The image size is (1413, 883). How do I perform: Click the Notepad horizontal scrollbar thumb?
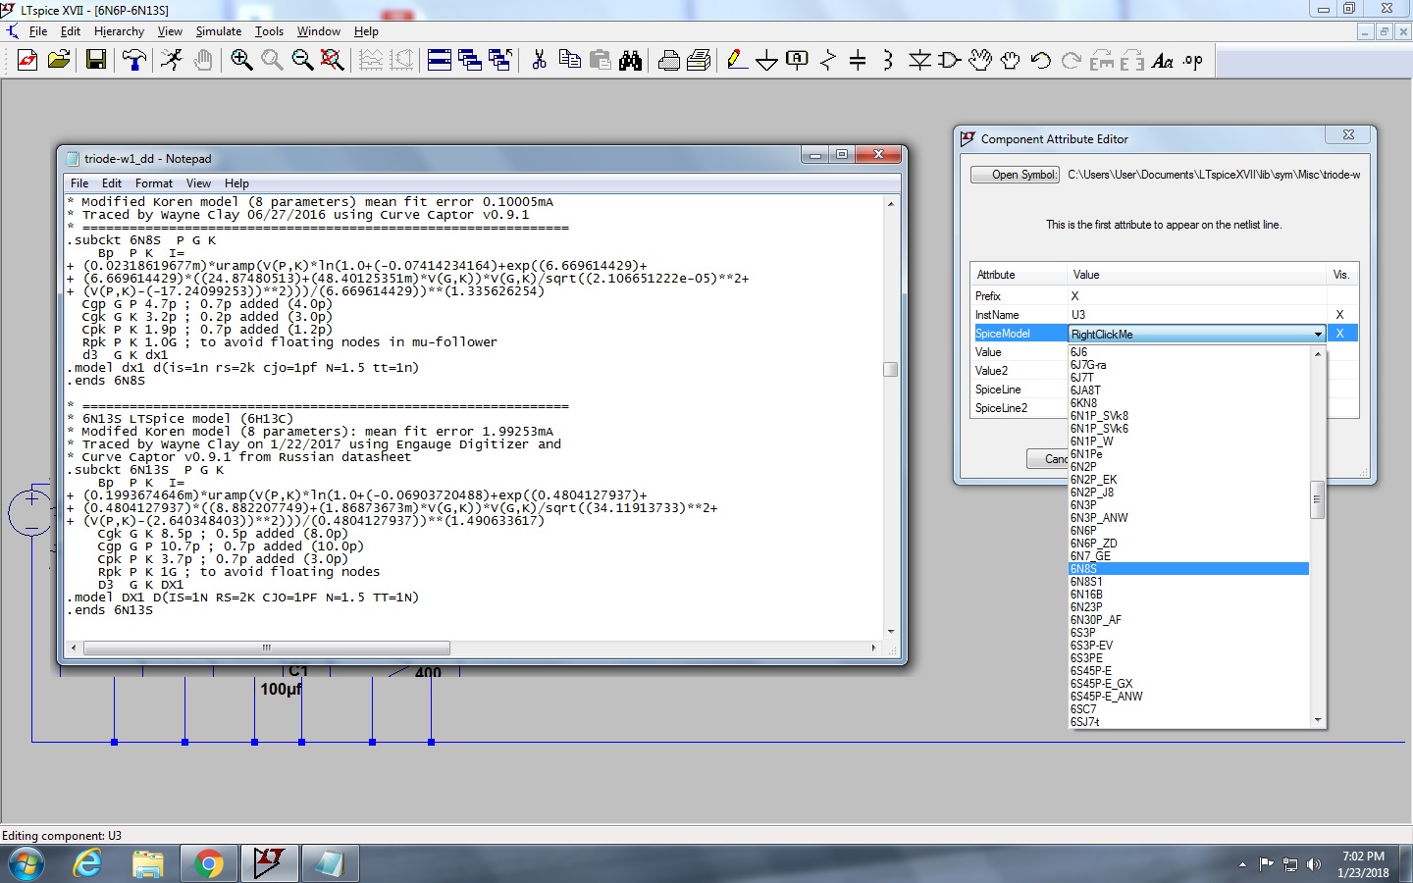tap(267, 648)
